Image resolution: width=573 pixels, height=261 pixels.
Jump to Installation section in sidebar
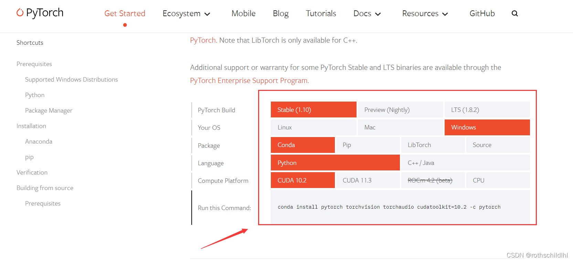point(31,126)
